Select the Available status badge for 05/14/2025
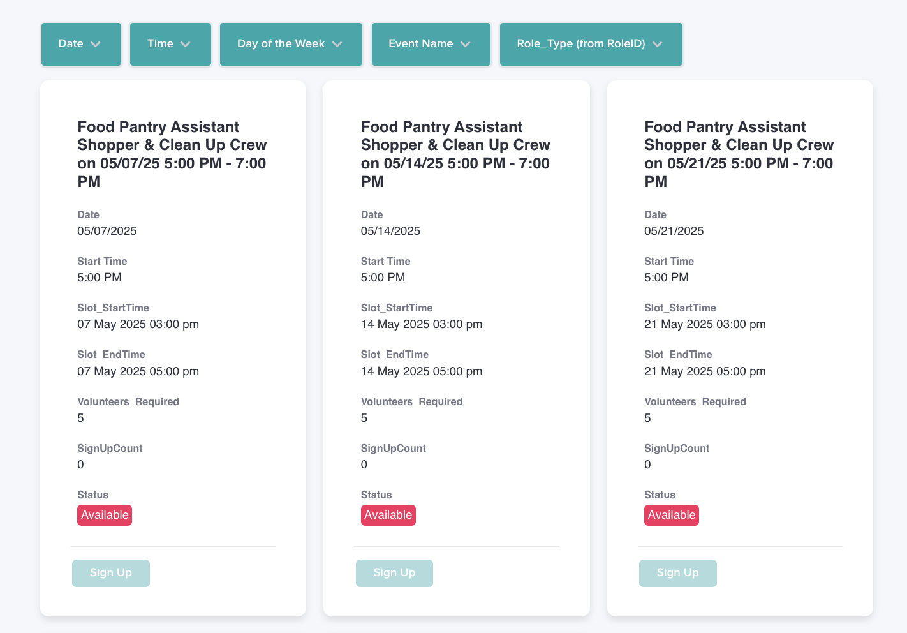This screenshot has height=633, width=907. (x=388, y=515)
